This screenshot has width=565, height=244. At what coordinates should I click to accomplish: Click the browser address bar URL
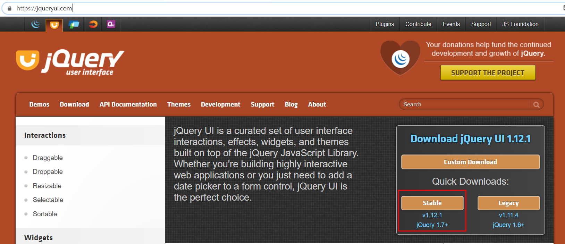[44, 8]
